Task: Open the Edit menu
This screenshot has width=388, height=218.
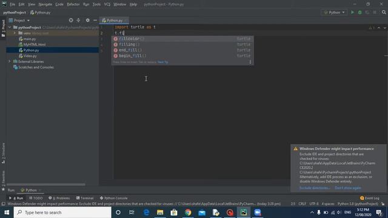Action: (22, 4)
